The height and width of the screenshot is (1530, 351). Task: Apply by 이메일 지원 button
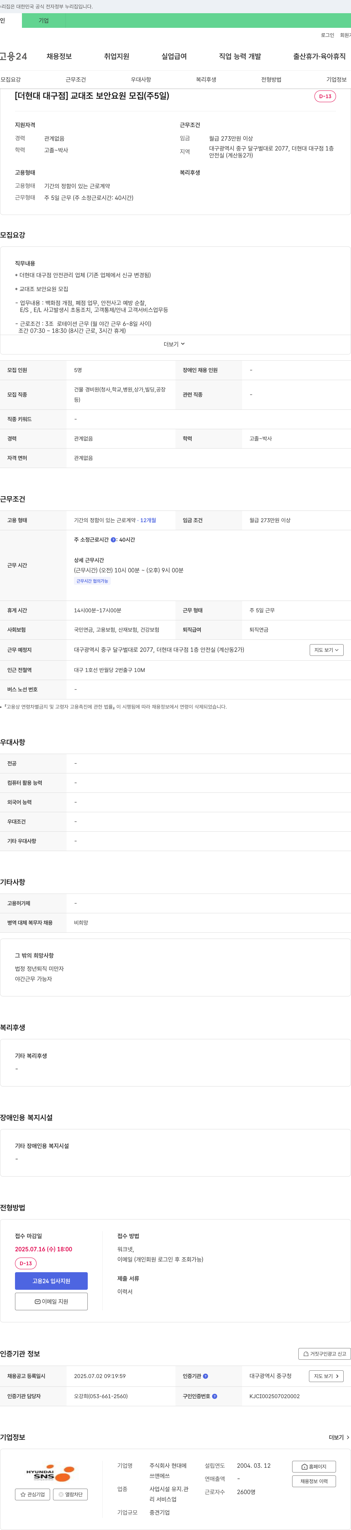click(51, 1301)
